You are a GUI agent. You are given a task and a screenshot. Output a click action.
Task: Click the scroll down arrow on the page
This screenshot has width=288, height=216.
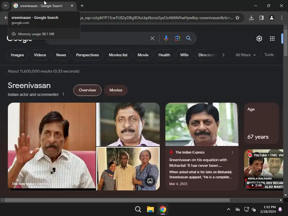285,195
